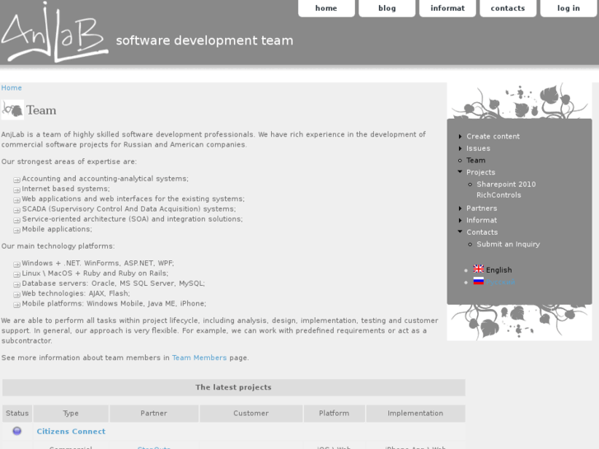Expand the Partners menu arrow
599x449 pixels.
coord(460,208)
